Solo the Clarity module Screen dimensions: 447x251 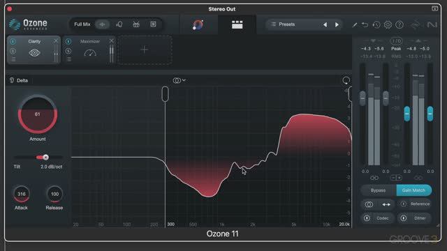13,51
